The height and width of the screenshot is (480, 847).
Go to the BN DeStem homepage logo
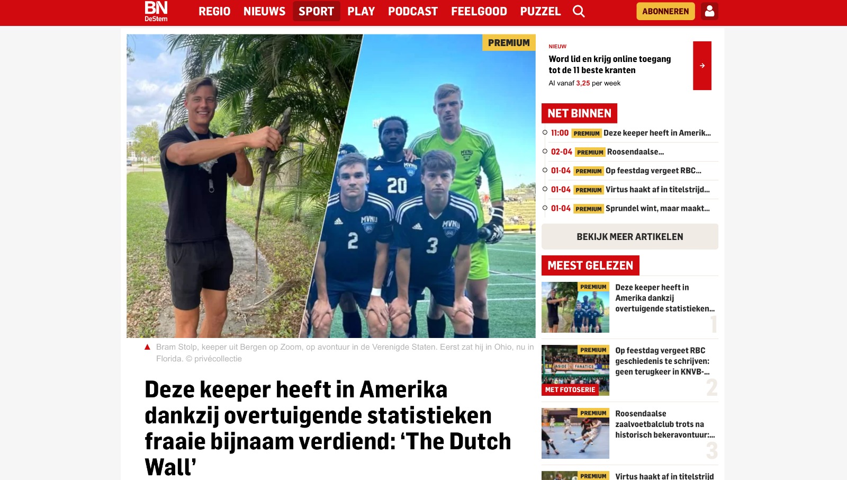[x=156, y=11]
